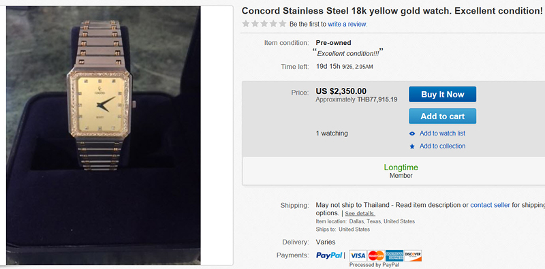This screenshot has height=269, width=545.
Task: Click the Buy It Now button
Action: (442, 95)
